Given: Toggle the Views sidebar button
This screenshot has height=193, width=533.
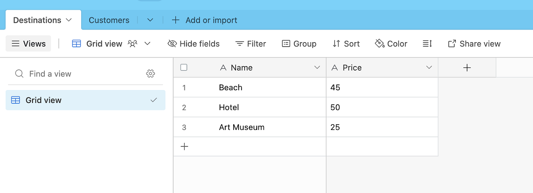Looking at the screenshot, I should click(x=28, y=43).
